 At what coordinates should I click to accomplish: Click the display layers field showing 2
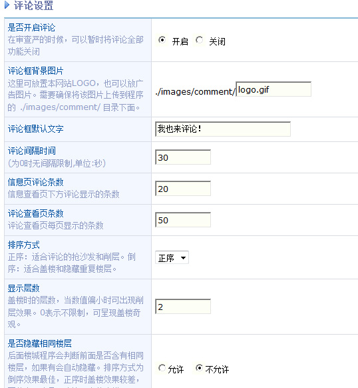183,307
